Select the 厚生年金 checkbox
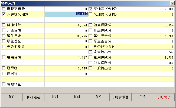The width and height of the screenshot is (176, 108). point(4,36)
